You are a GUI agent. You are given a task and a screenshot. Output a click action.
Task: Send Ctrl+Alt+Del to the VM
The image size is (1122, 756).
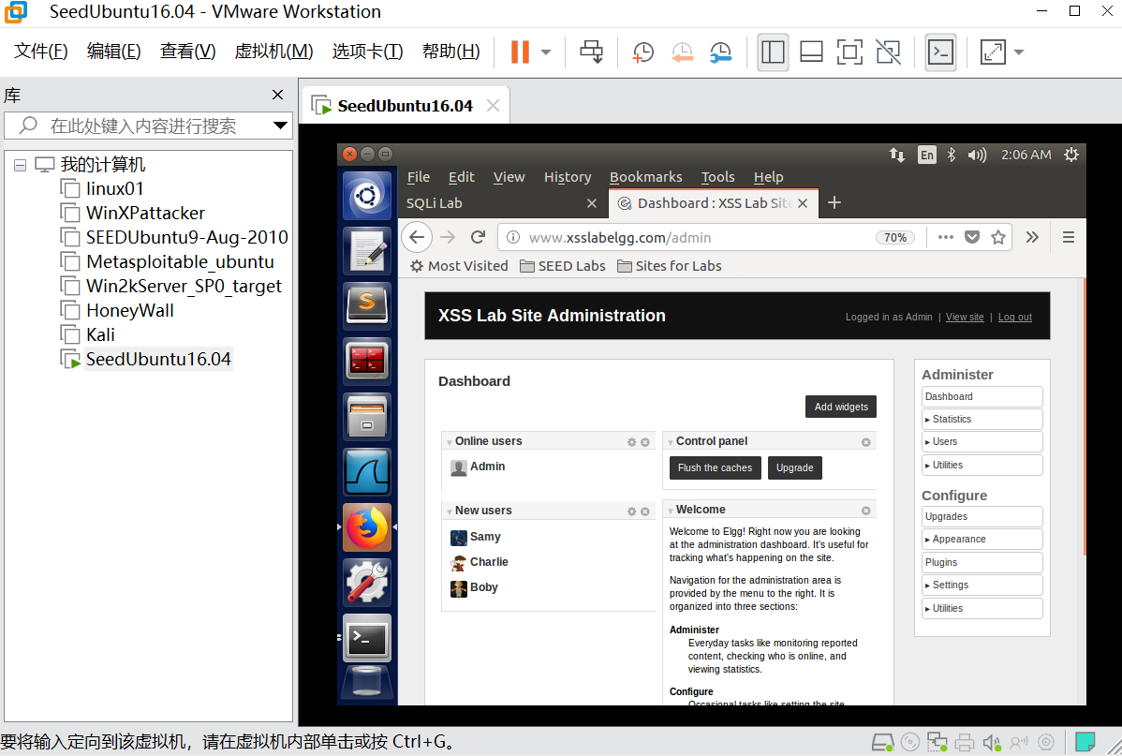[x=592, y=52]
